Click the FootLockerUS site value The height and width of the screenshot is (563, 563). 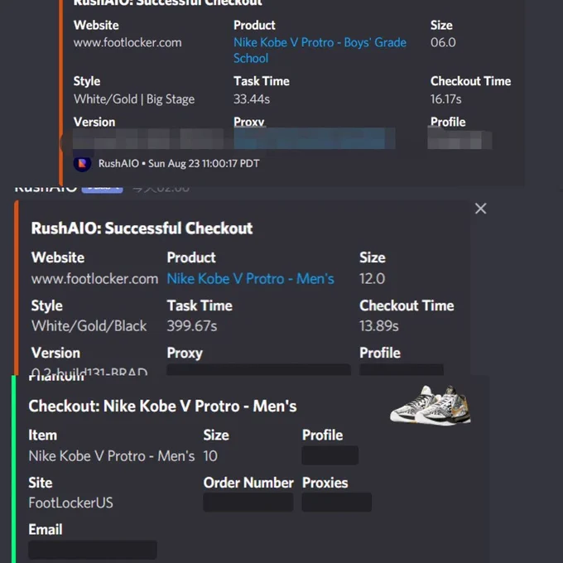coord(70,503)
